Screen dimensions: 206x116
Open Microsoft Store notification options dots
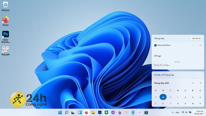pyautogui.click(x=193, y=45)
